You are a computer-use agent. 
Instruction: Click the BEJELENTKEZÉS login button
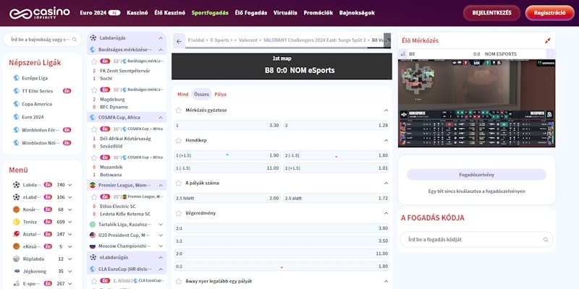[492, 13]
